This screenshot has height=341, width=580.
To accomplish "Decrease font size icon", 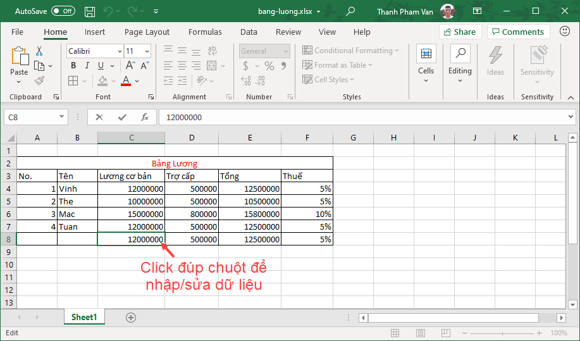I will tap(145, 65).
